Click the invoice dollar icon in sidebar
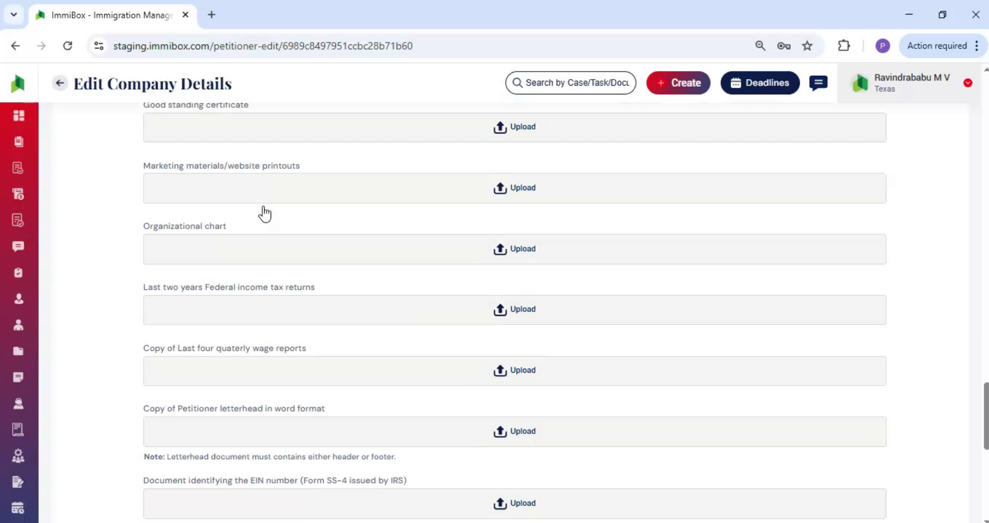989x523 pixels. click(x=19, y=194)
